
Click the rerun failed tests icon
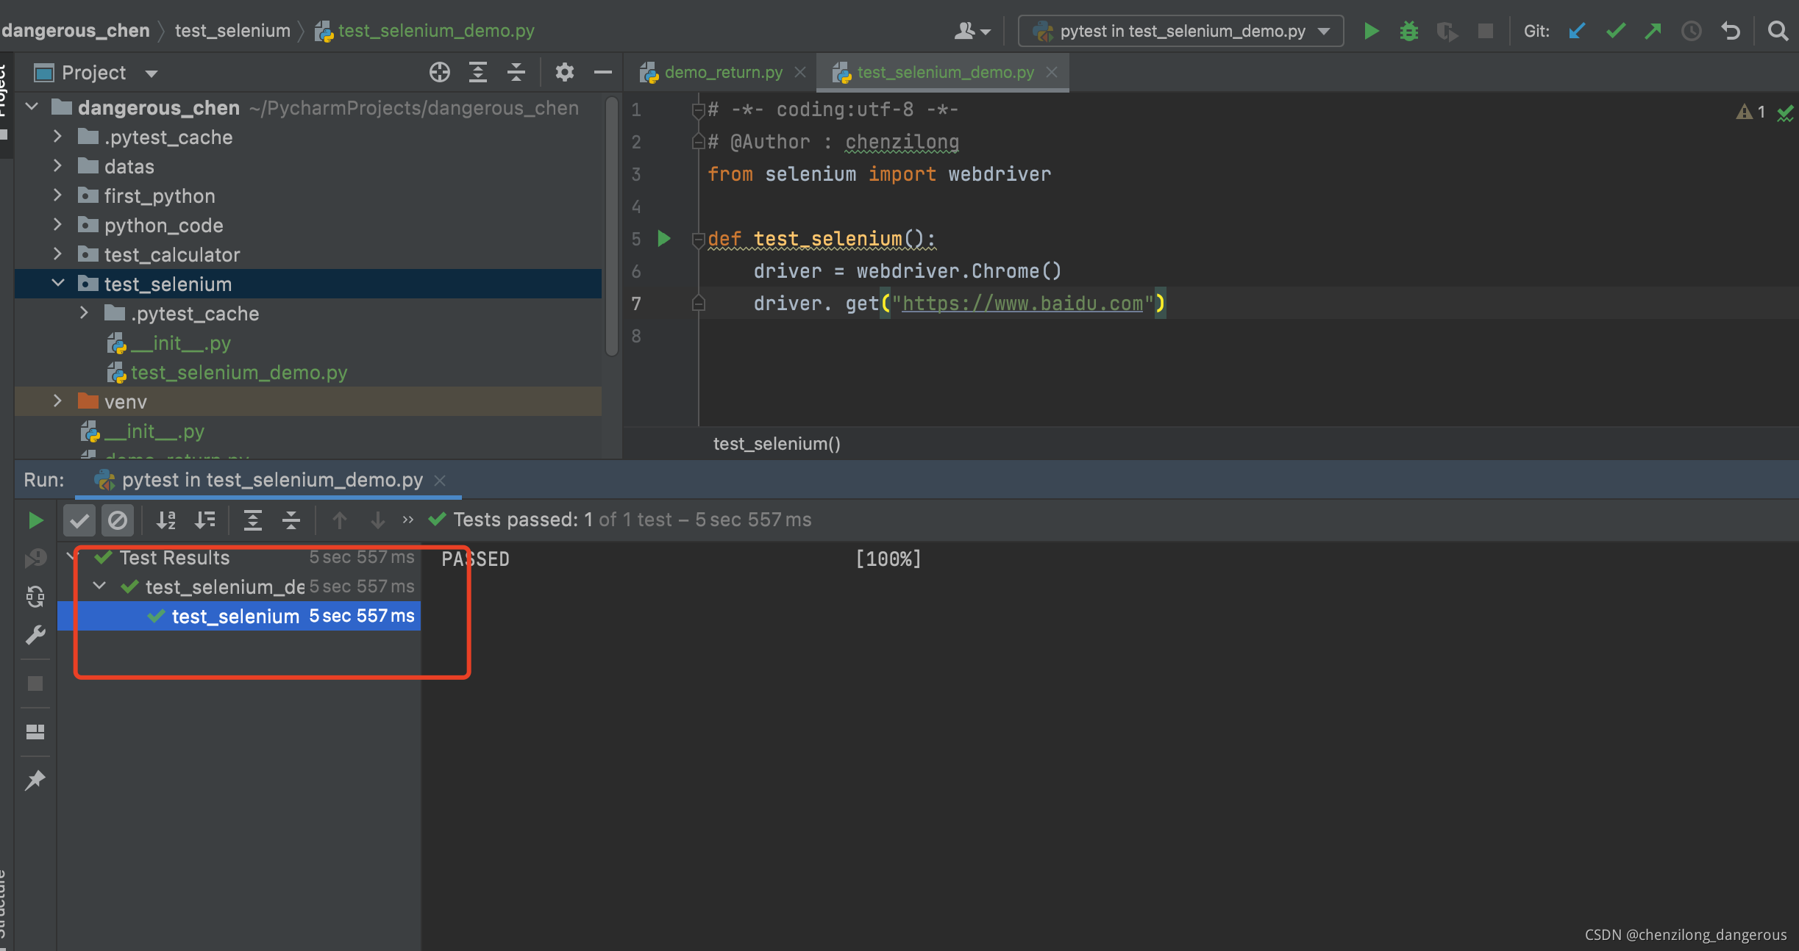(x=35, y=558)
